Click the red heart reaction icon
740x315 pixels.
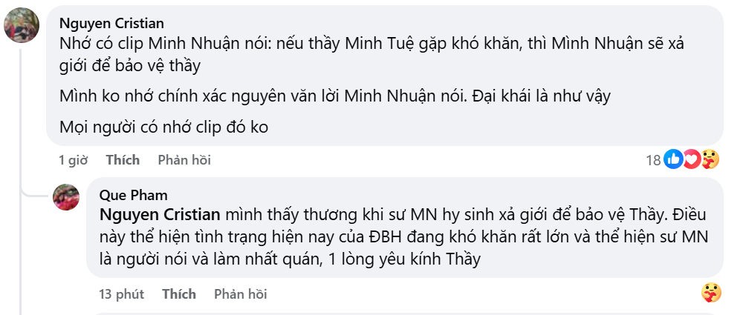pos(692,159)
